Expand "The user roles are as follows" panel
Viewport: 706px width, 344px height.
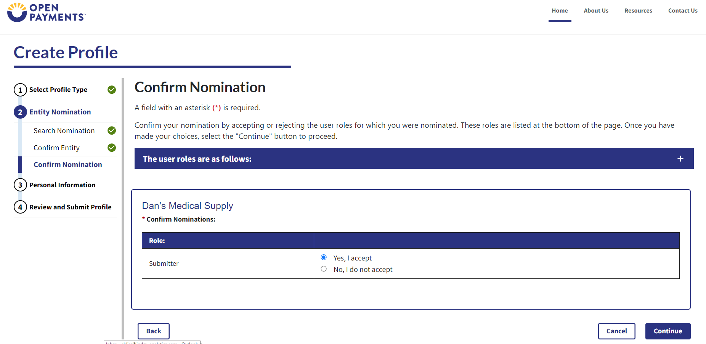coord(197,159)
